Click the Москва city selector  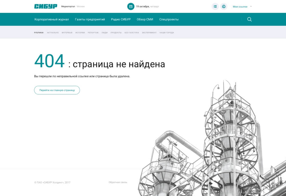pos(81,6)
